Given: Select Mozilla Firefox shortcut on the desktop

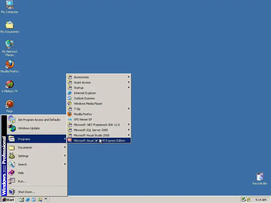Looking at the screenshot, I should [x=10, y=66].
